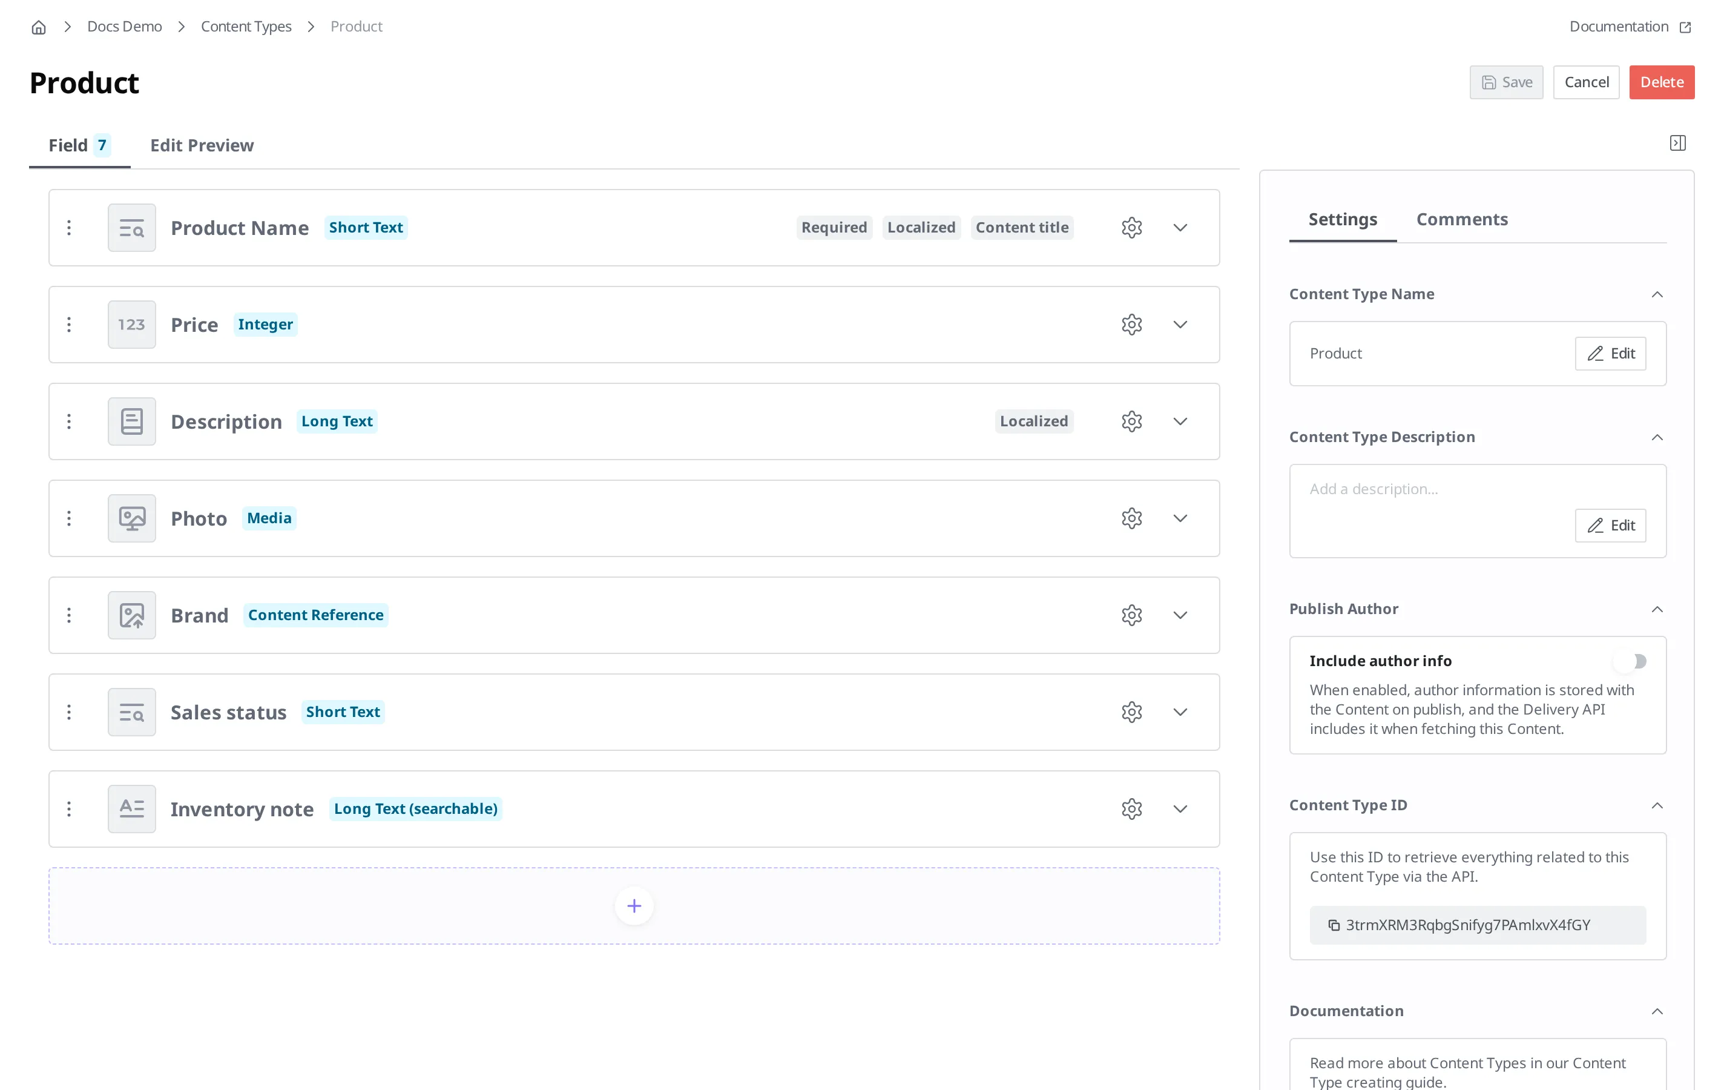
Task: Open settings gear for the Photo field
Action: (x=1132, y=518)
